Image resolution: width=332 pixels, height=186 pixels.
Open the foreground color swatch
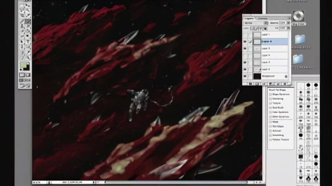23,65
